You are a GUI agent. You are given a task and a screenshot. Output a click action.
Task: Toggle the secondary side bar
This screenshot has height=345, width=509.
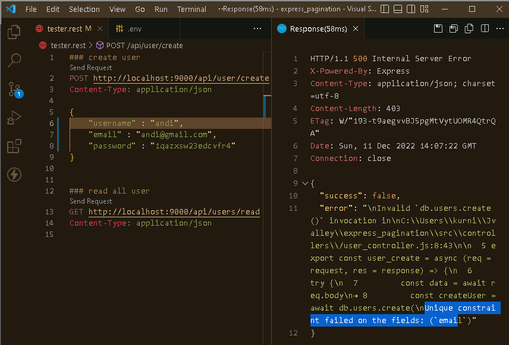click(x=410, y=9)
